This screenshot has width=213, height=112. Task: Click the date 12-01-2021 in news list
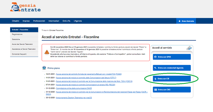(50, 74)
